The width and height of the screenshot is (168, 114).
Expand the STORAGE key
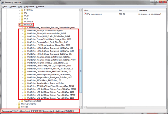[19, 10]
